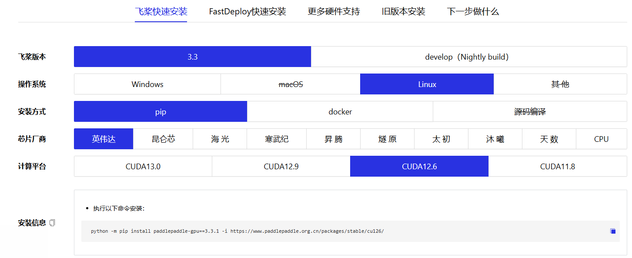Viewport: 632px width, 258px height.
Task: Select macOS operating system option
Action: point(291,84)
